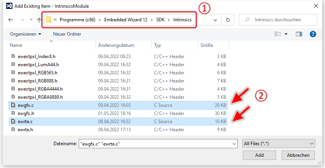The height and width of the screenshot is (168, 325).
Task: Click Neuer Ordner in the toolbar
Action: point(67,34)
